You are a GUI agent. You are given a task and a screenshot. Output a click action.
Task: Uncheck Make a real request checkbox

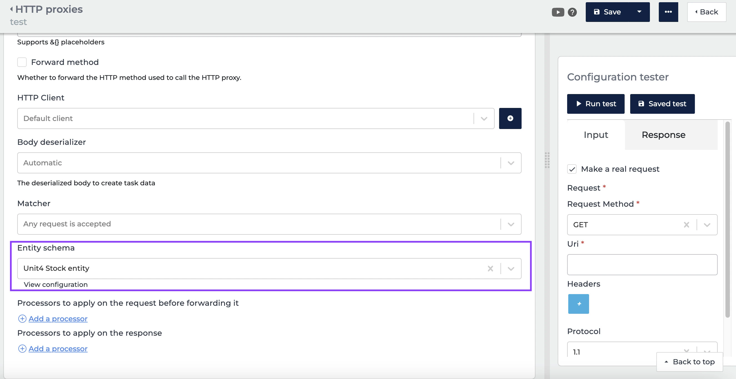click(x=572, y=169)
